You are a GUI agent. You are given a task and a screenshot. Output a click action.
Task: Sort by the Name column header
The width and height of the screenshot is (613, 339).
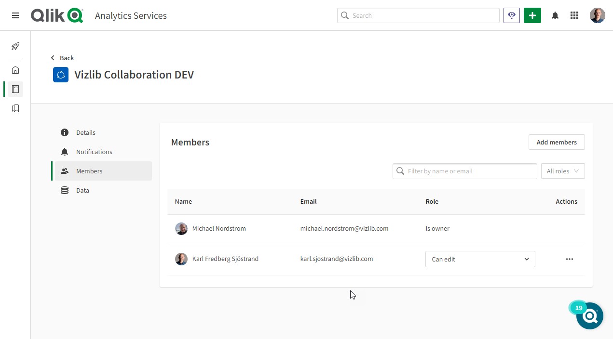[183, 201]
